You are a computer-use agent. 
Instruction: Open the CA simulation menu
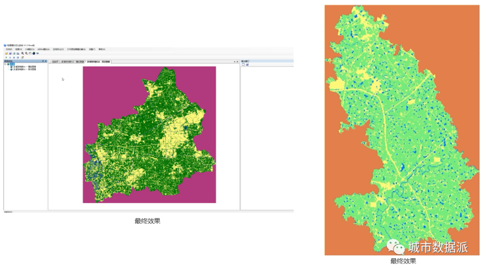click(30, 49)
